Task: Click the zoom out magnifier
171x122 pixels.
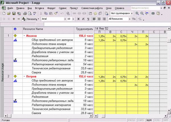Action: pos(142,13)
